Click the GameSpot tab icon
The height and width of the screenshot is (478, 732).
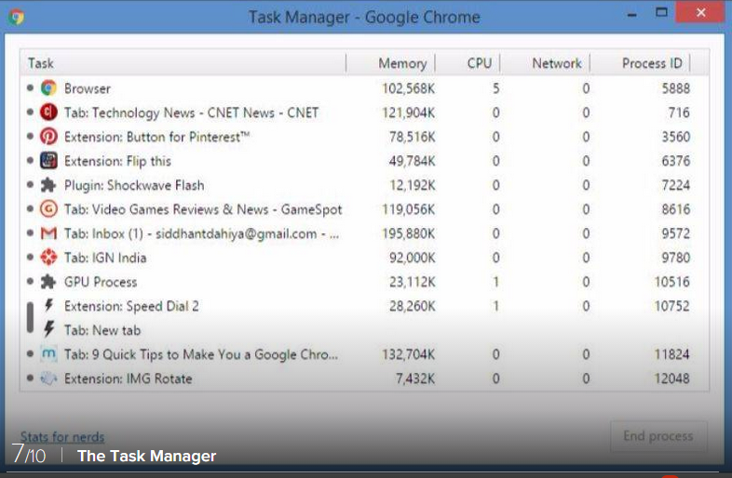click(x=48, y=209)
